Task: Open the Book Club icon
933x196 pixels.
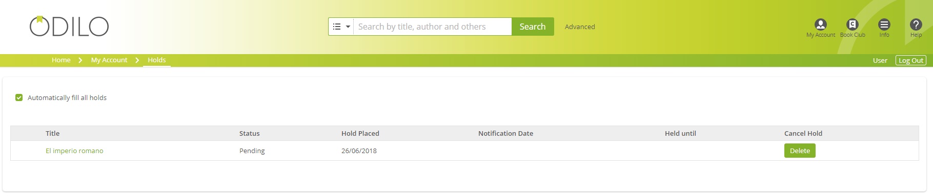Action: pyautogui.click(x=852, y=24)
